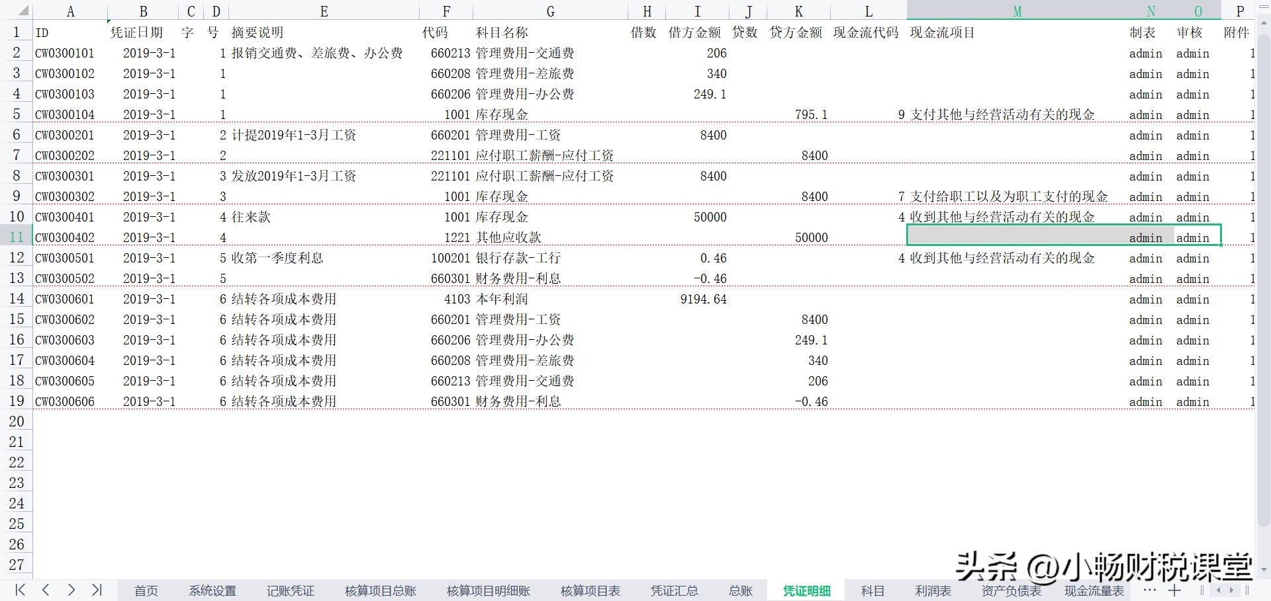Select row 11 by its row number

(17, 237)
